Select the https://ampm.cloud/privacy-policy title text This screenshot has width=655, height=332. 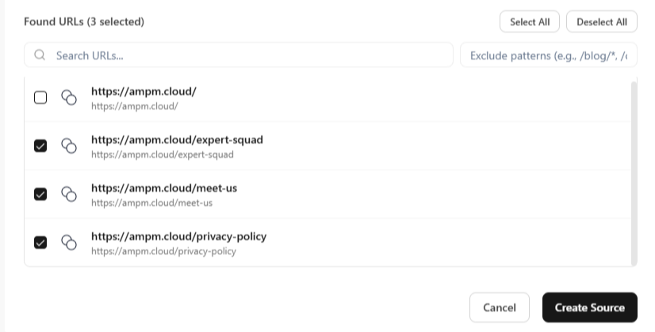point(178,236)
